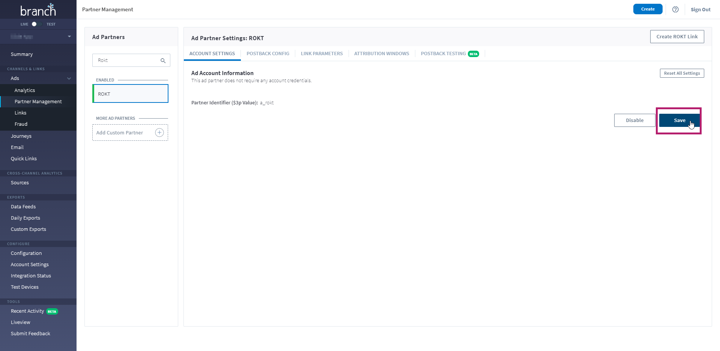Image resolution: width=720 pixels, height=351 pixels.
Task: Click Add Custom Partner
Action: click(130, 133)
